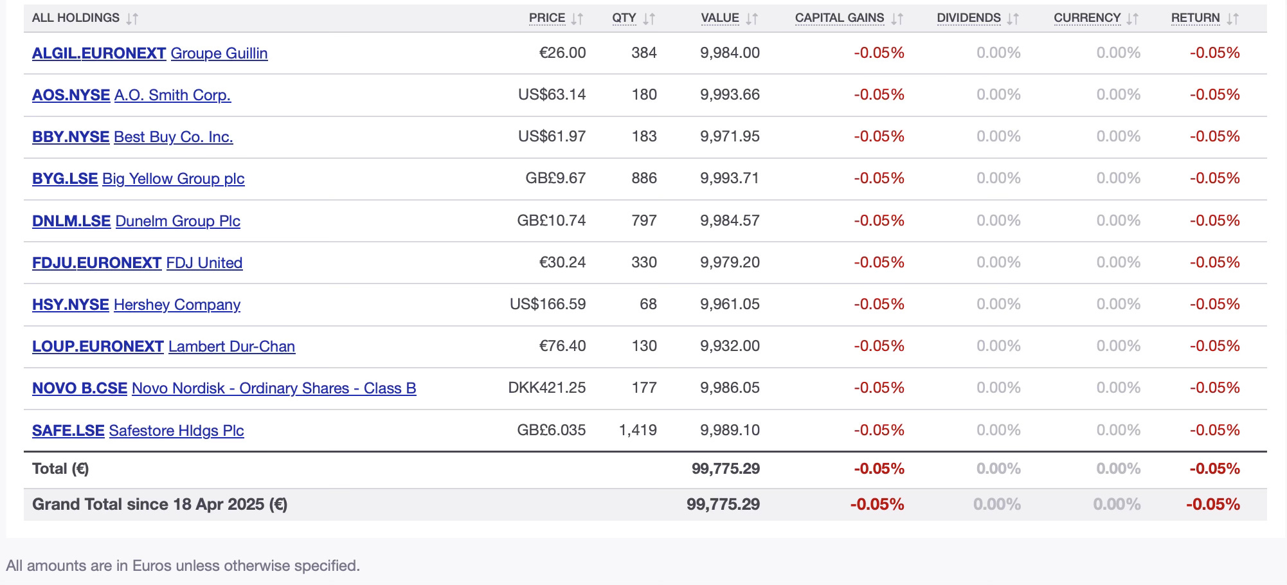Click sort arrows next to Price

(x=577, y=19)
